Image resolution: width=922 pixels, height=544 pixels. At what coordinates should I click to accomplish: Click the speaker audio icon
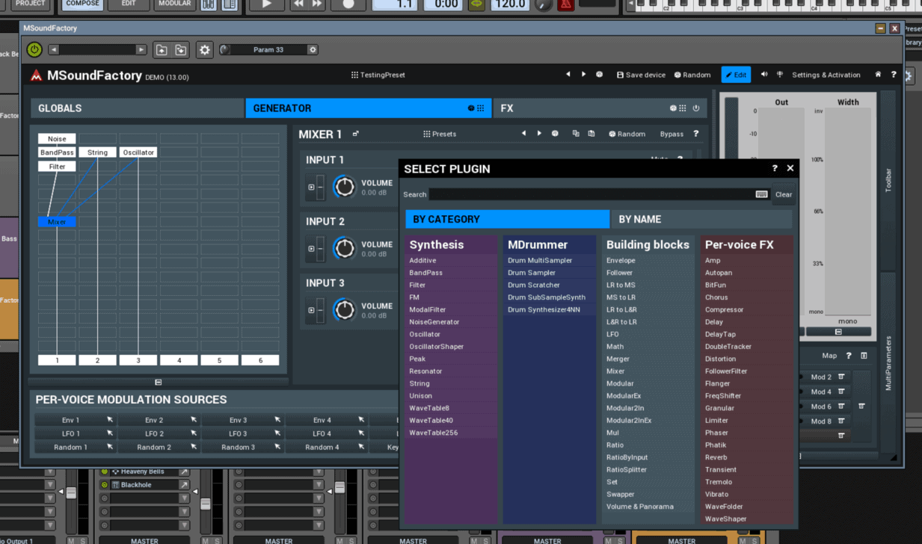[x=764, y=75]
